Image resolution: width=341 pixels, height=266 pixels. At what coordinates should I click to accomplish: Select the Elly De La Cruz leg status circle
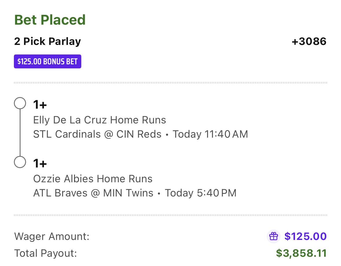pos(20,103)
